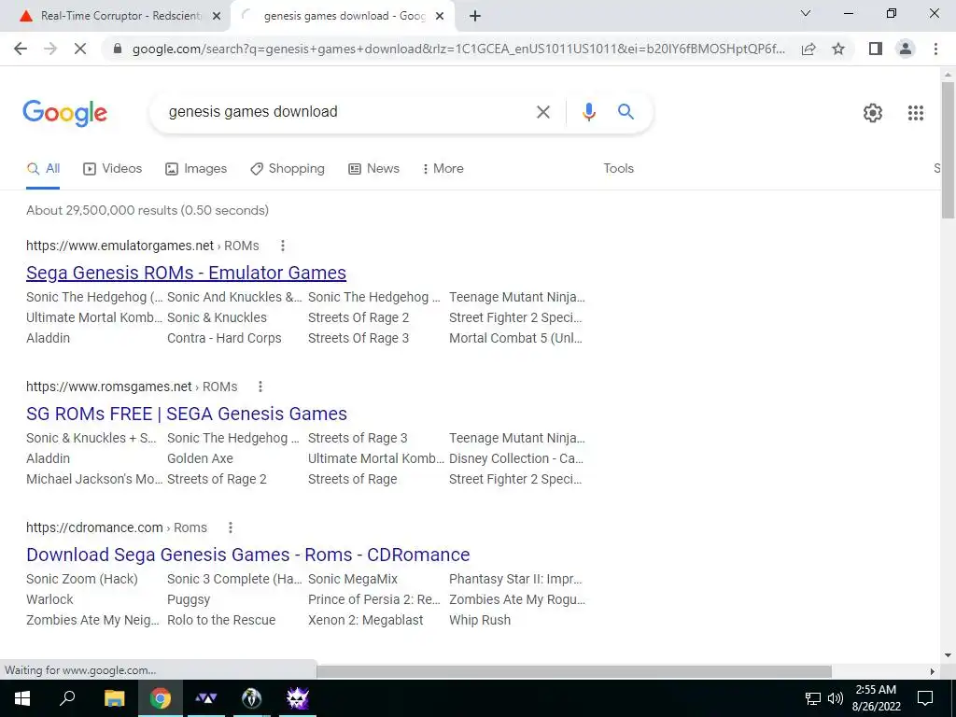Open Google quick settings gear
Image resolution: width=956 pixels, height=717 pixels.
[x=873, y=113]
